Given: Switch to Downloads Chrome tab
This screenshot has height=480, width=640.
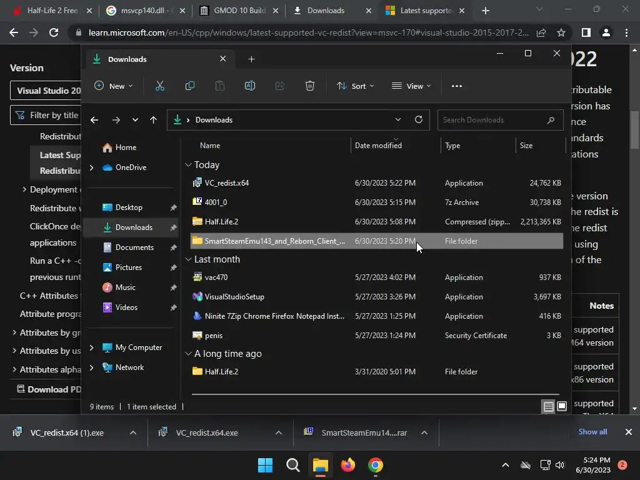Looking at the screenshot, I should tap(332, 11).
